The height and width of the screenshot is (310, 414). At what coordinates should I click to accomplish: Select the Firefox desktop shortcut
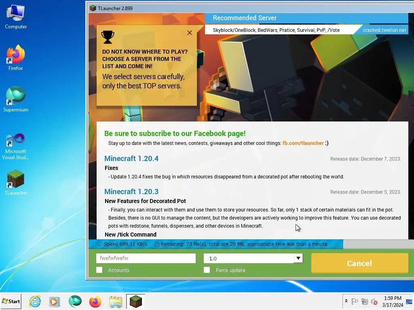[16, 58]
